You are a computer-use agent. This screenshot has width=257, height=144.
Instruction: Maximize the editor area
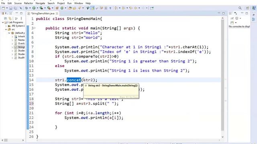pos(224,13)
